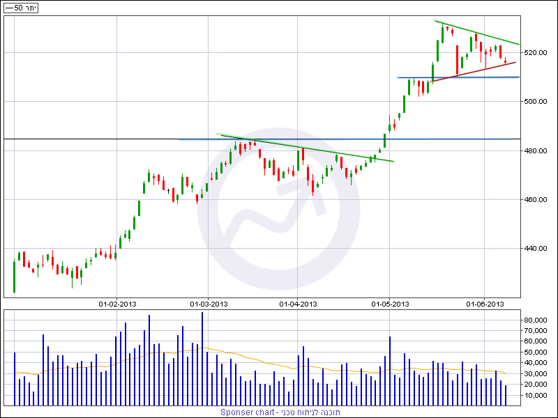
Task: Click the 520.00 price axis label
Action: 538,53
